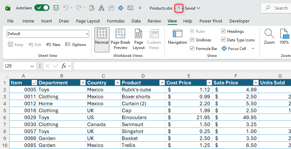The height and width of the screenshot is (149, 291).
Task: Open the Department column filter dropdown
Action: [x=83, y=83]
